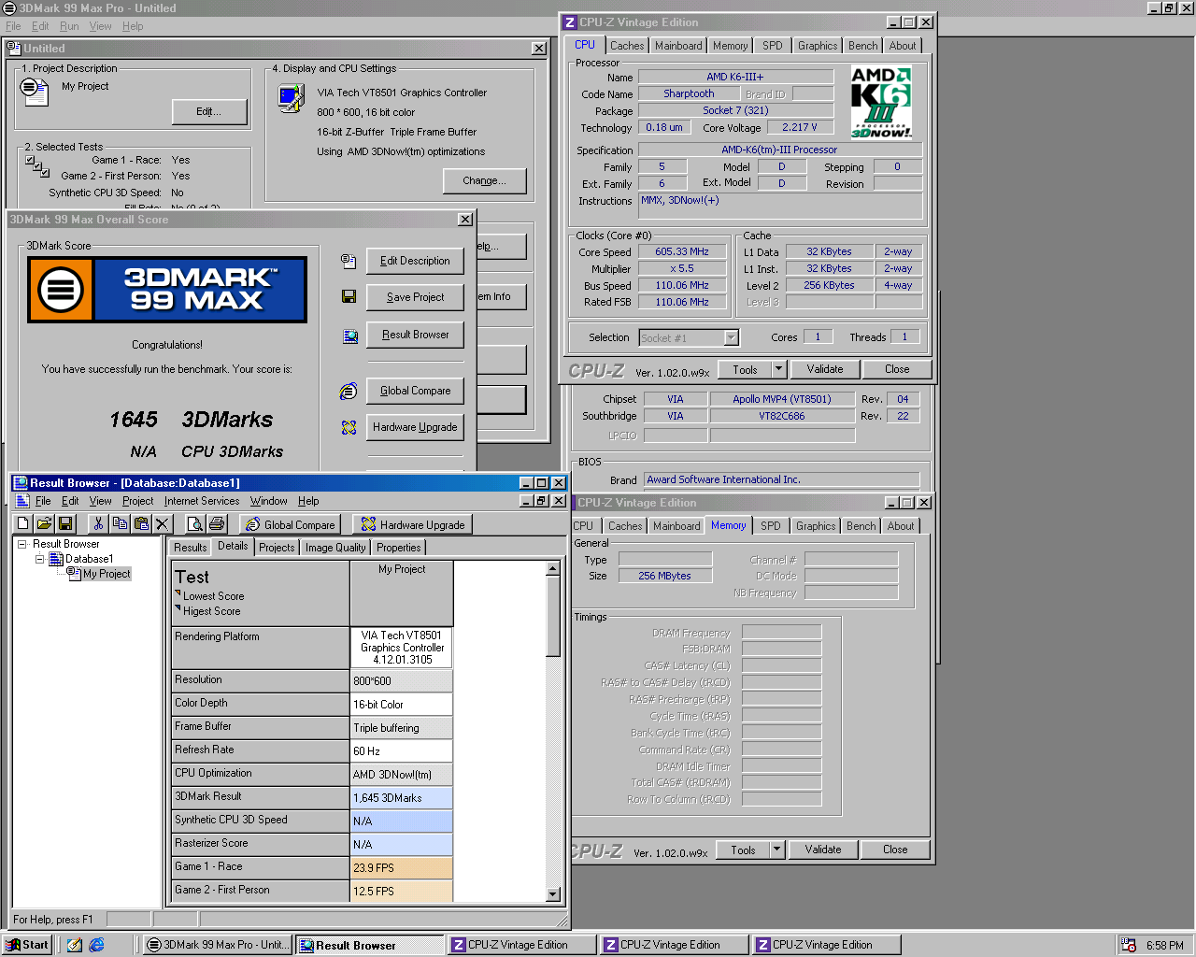Click the Print Preview icon in Result Browser

pos(194,524)
